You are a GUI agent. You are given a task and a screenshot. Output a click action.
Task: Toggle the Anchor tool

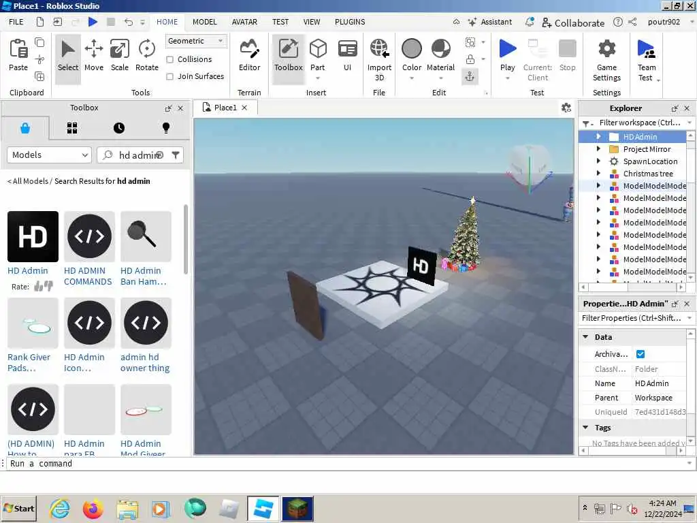(470, 76)
